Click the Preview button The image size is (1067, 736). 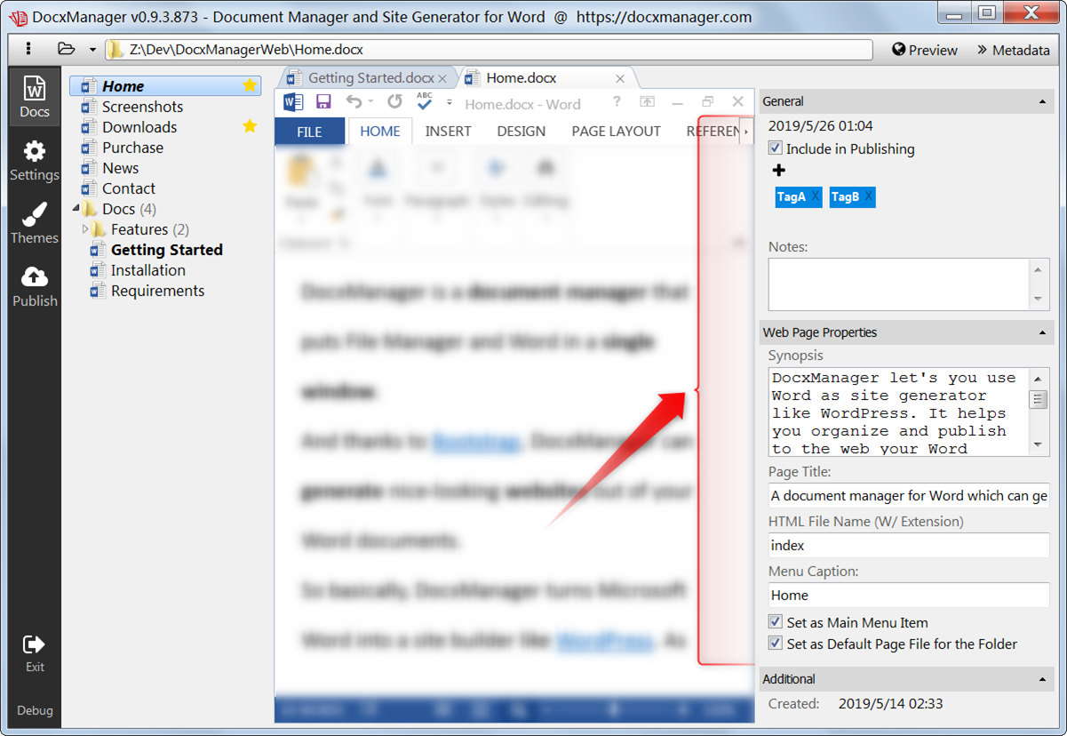coord(925,50)
